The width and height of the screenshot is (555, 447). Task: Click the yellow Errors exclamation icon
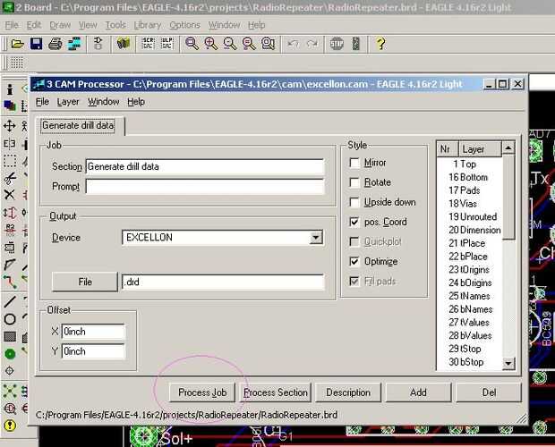[10, 426]
